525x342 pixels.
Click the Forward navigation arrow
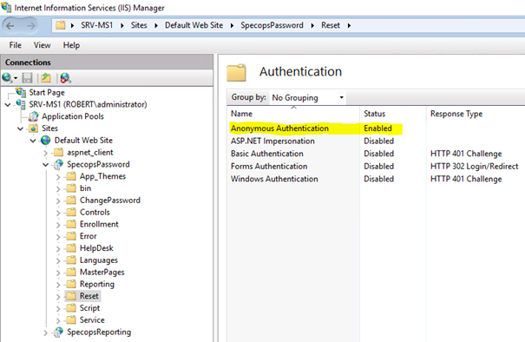click(30, 25)
